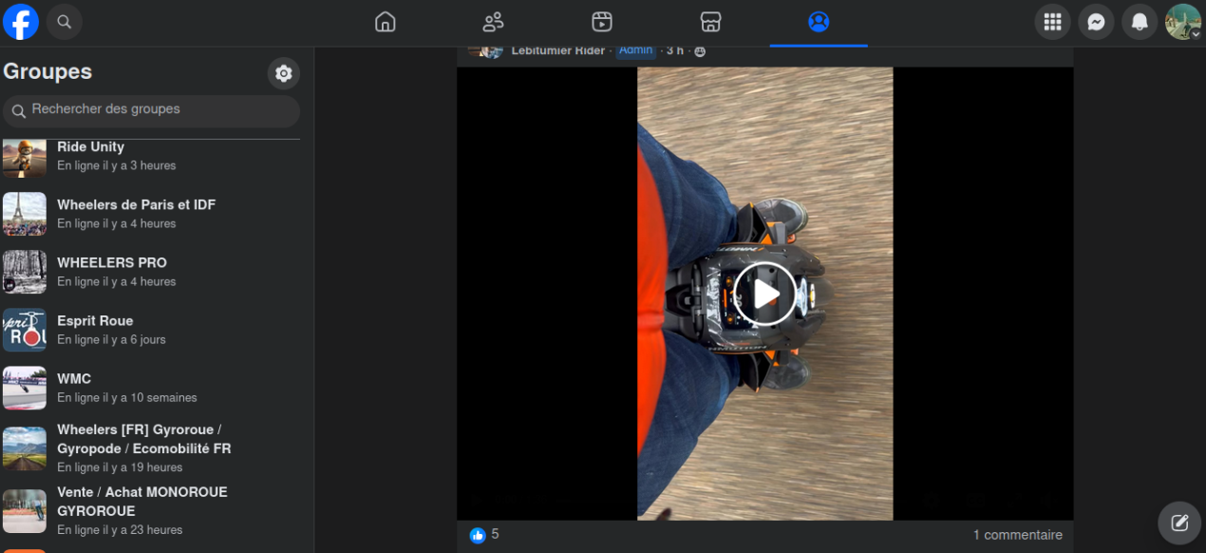Viewport: 1206px width, 553px height.
Task: Open the Ride Unity group
Action: click(x=90, y=147)
